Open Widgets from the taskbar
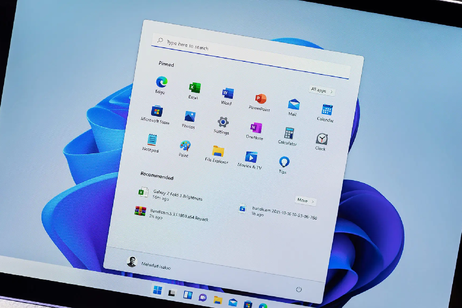This screenshot has height=308, width=462. (188, 295)
